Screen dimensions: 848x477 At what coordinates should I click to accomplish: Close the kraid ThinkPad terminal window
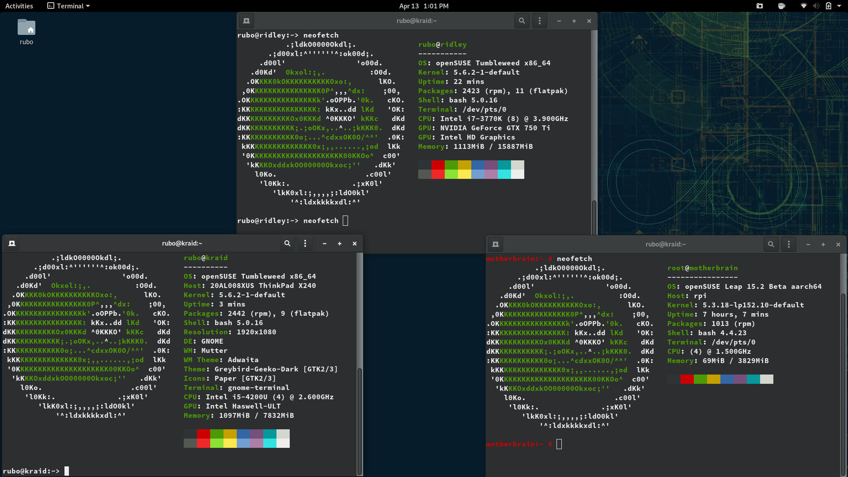tap(355, 243)
